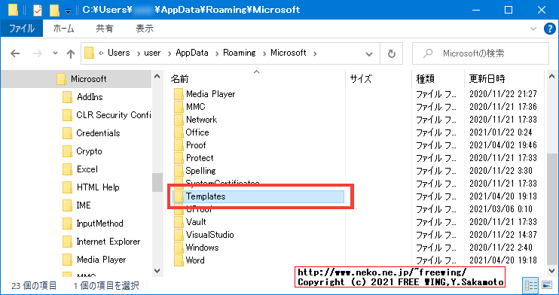Click the 2021/01/22 0:24 date for Office

point(500,132)
